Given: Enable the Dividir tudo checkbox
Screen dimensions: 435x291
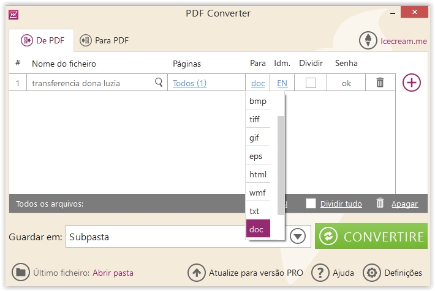Looking at the screenshot, I should coord(311,203).
